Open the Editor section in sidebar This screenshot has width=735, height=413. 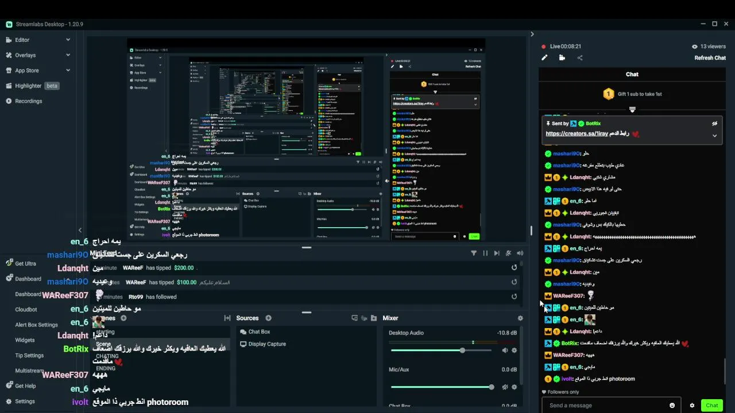22,40
